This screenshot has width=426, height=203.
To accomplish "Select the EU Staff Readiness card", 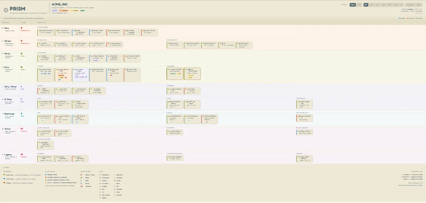I will [x=46, y=145].
